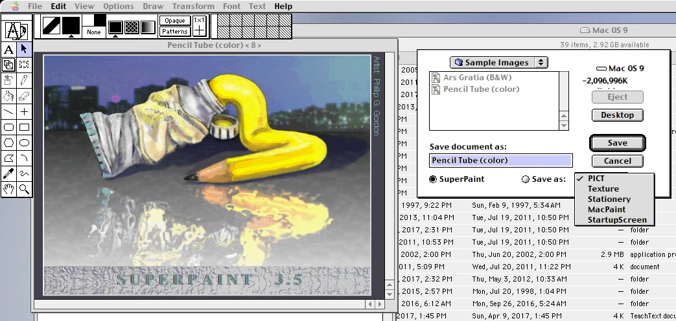Select the diagonal Line tool
The width and height of the screenshot is (676, 321).
[x=8, y=111]
